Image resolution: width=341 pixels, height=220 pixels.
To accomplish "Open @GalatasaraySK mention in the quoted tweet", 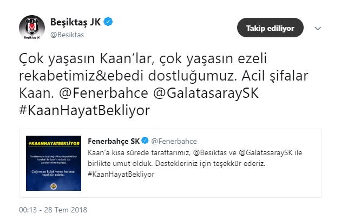I will tap(266, 152).
